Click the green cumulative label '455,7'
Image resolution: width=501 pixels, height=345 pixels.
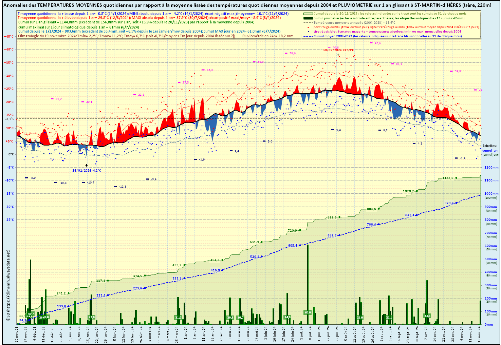coord(177,265)
